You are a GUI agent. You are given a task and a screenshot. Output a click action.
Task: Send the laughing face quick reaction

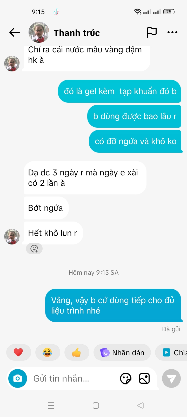(47, 352)
